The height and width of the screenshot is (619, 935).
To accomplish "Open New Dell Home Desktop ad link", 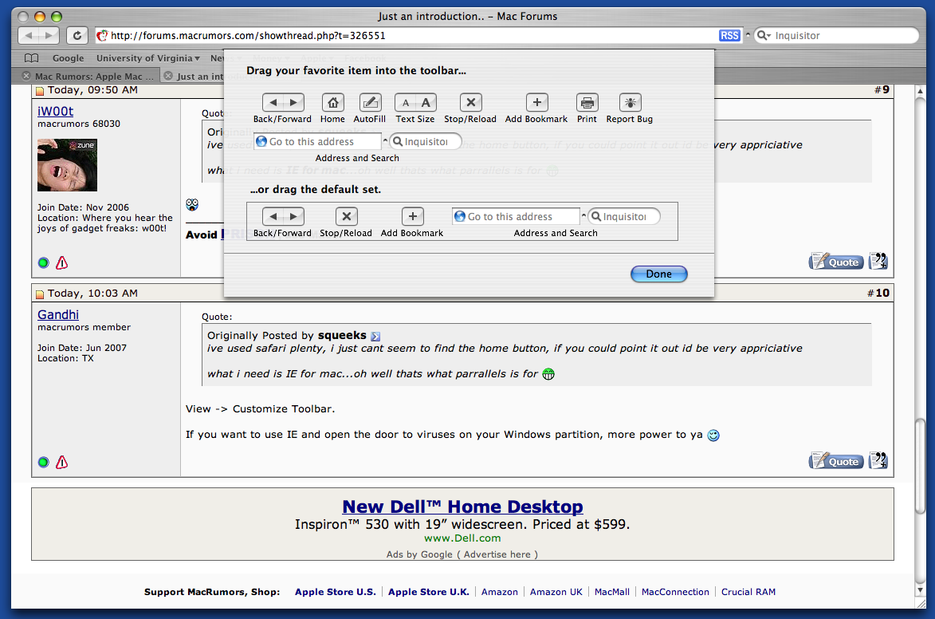I will coord(463,507).
